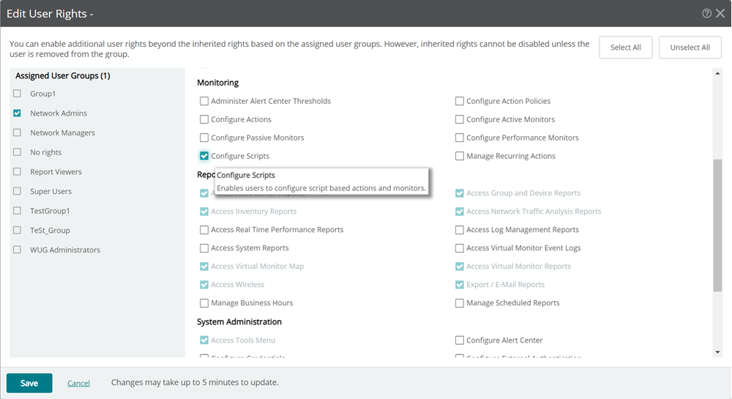Image resolution: width=732 pixels, height=399 pixels.
Task: Select the Report Viewers group checkbox
Action: point(17,172)
